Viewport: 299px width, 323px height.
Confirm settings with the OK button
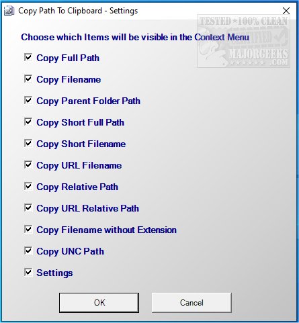(x=99, y=303)
